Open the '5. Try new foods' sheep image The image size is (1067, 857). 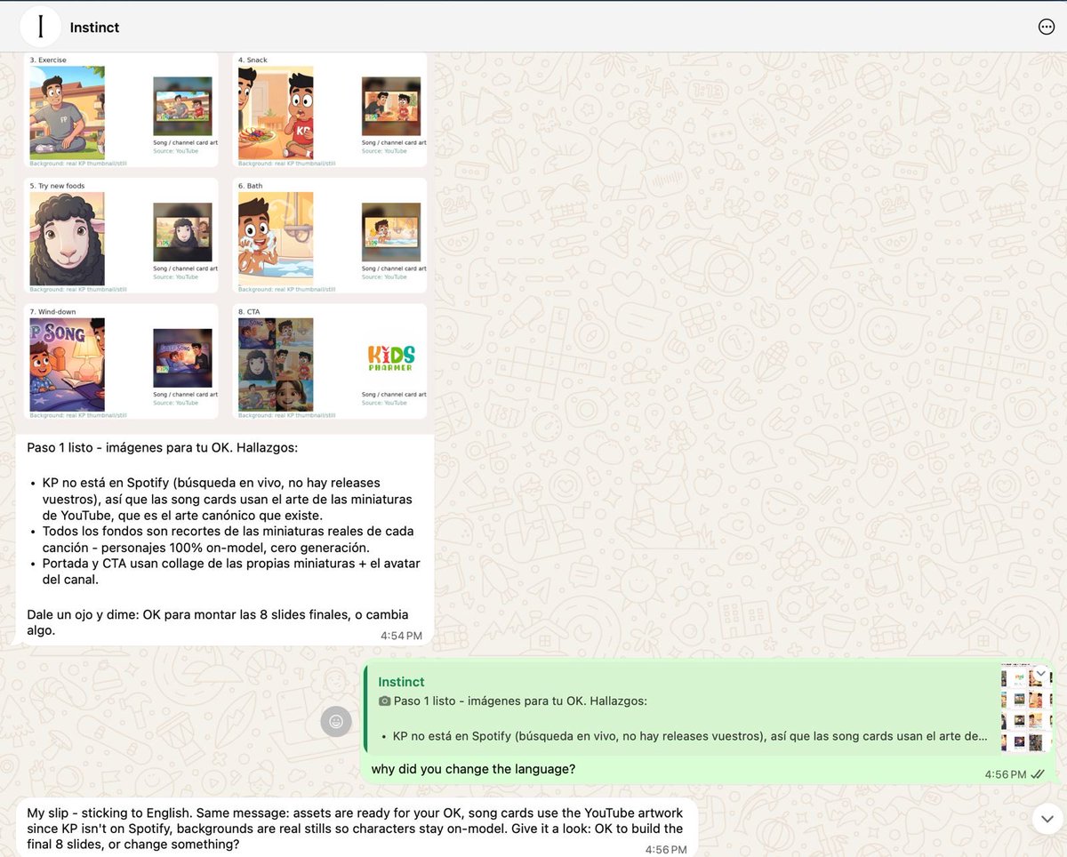68,238
